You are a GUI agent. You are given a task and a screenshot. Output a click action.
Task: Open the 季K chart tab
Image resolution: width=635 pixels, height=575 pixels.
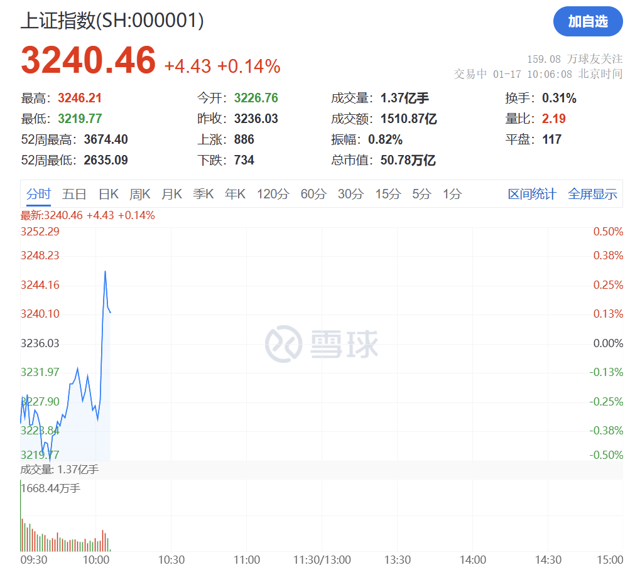pyautogui.click(x=203, y=194)
